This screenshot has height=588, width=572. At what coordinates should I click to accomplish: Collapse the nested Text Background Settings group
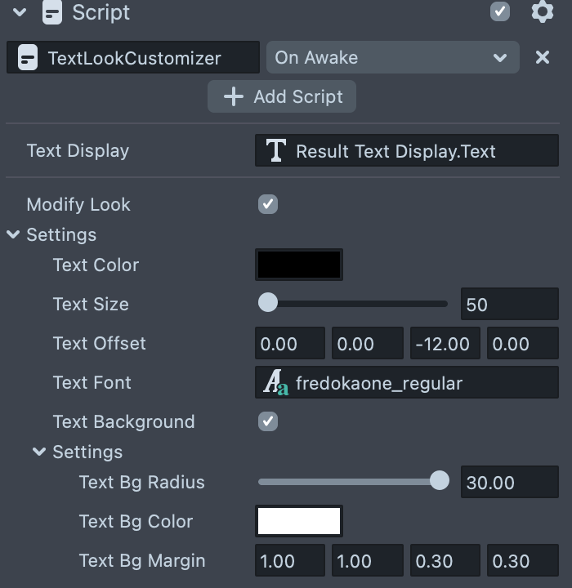point(39,452)
